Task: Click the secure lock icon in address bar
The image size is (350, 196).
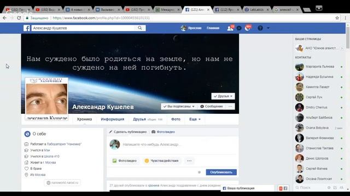Action: pos(27,18)
